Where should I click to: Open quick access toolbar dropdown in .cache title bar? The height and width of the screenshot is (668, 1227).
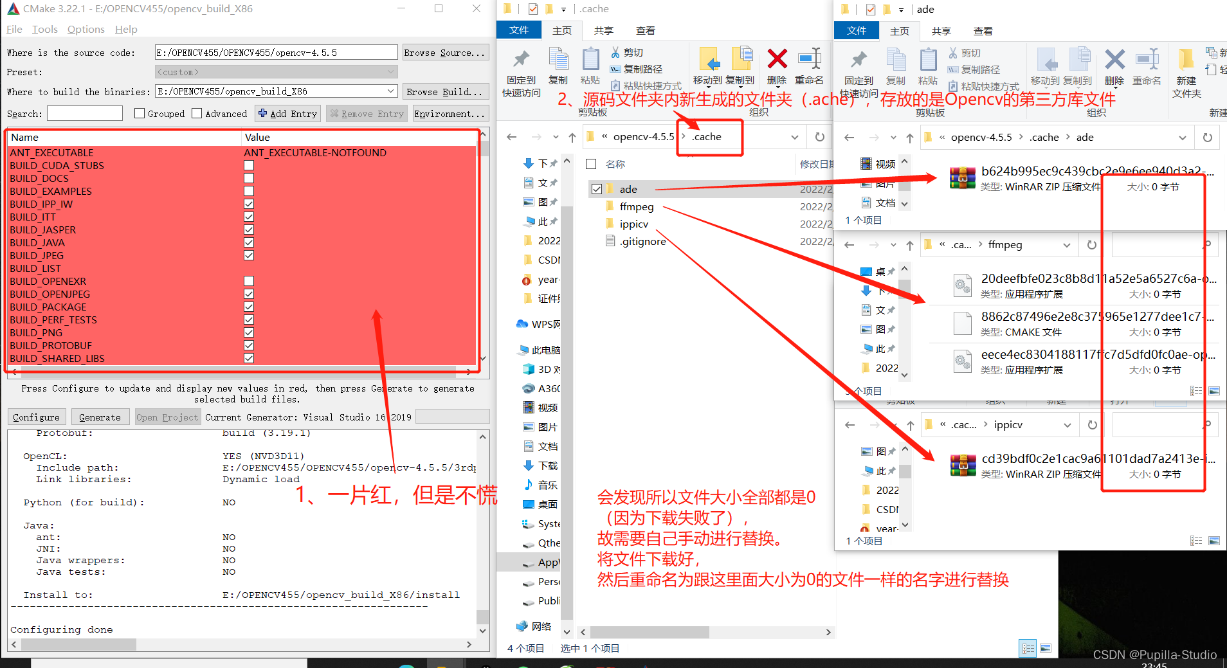(563, 9)
